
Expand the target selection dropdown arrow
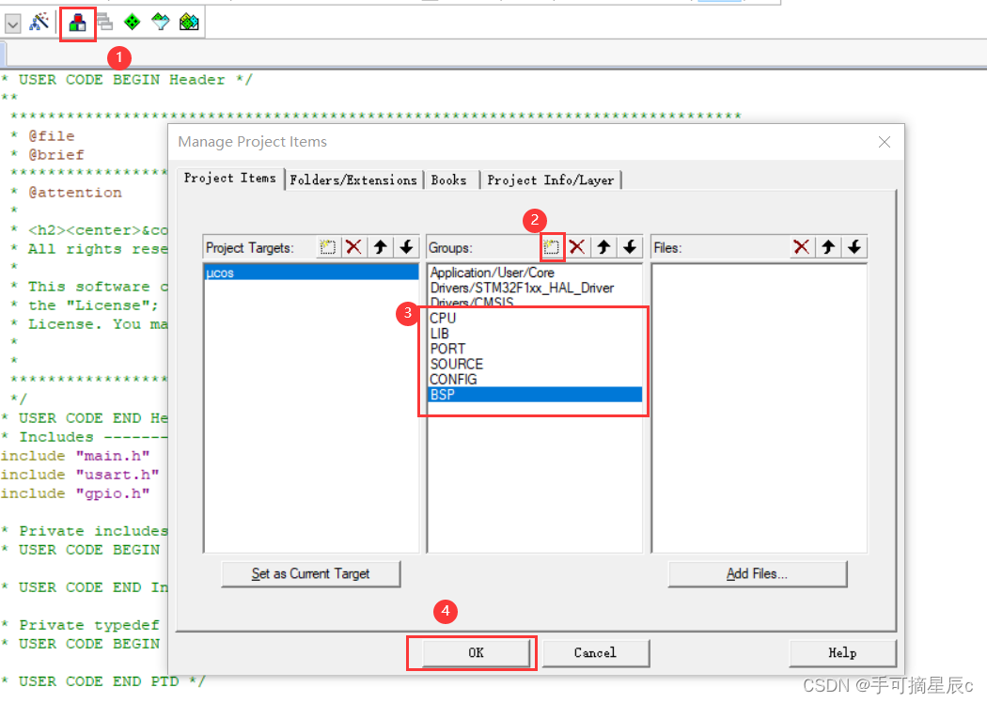point(12,23)
